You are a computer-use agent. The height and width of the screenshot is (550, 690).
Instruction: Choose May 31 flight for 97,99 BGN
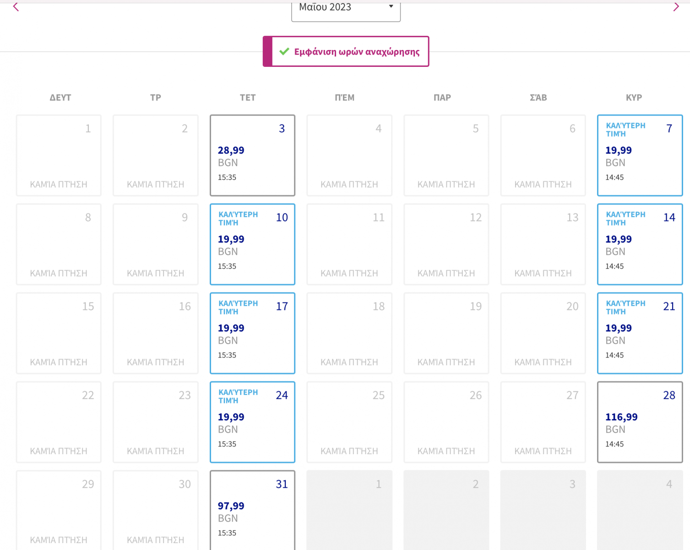click(252, 510)
